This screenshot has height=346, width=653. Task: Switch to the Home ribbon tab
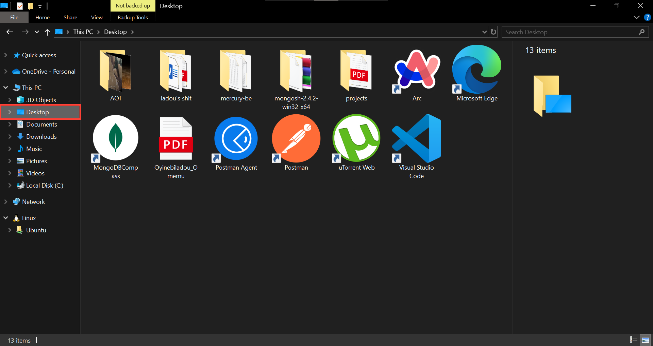coord(43,17)
